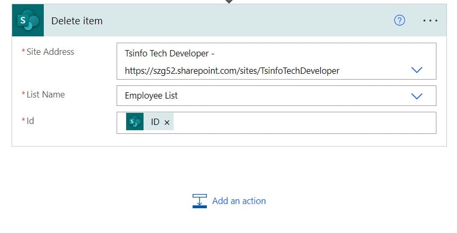Expand the Site Address dropdown chevron
The image size is (457, 233).
(416, 70)
